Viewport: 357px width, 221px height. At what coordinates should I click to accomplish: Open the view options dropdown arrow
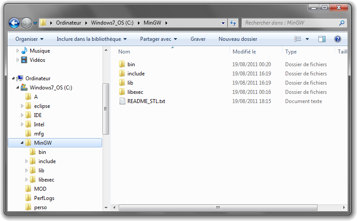(x=307, y=39)
